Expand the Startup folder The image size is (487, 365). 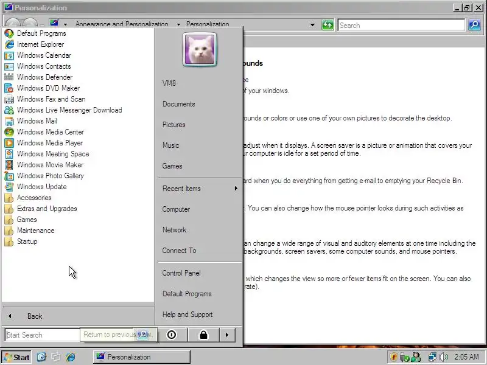[x=21, y=242]
